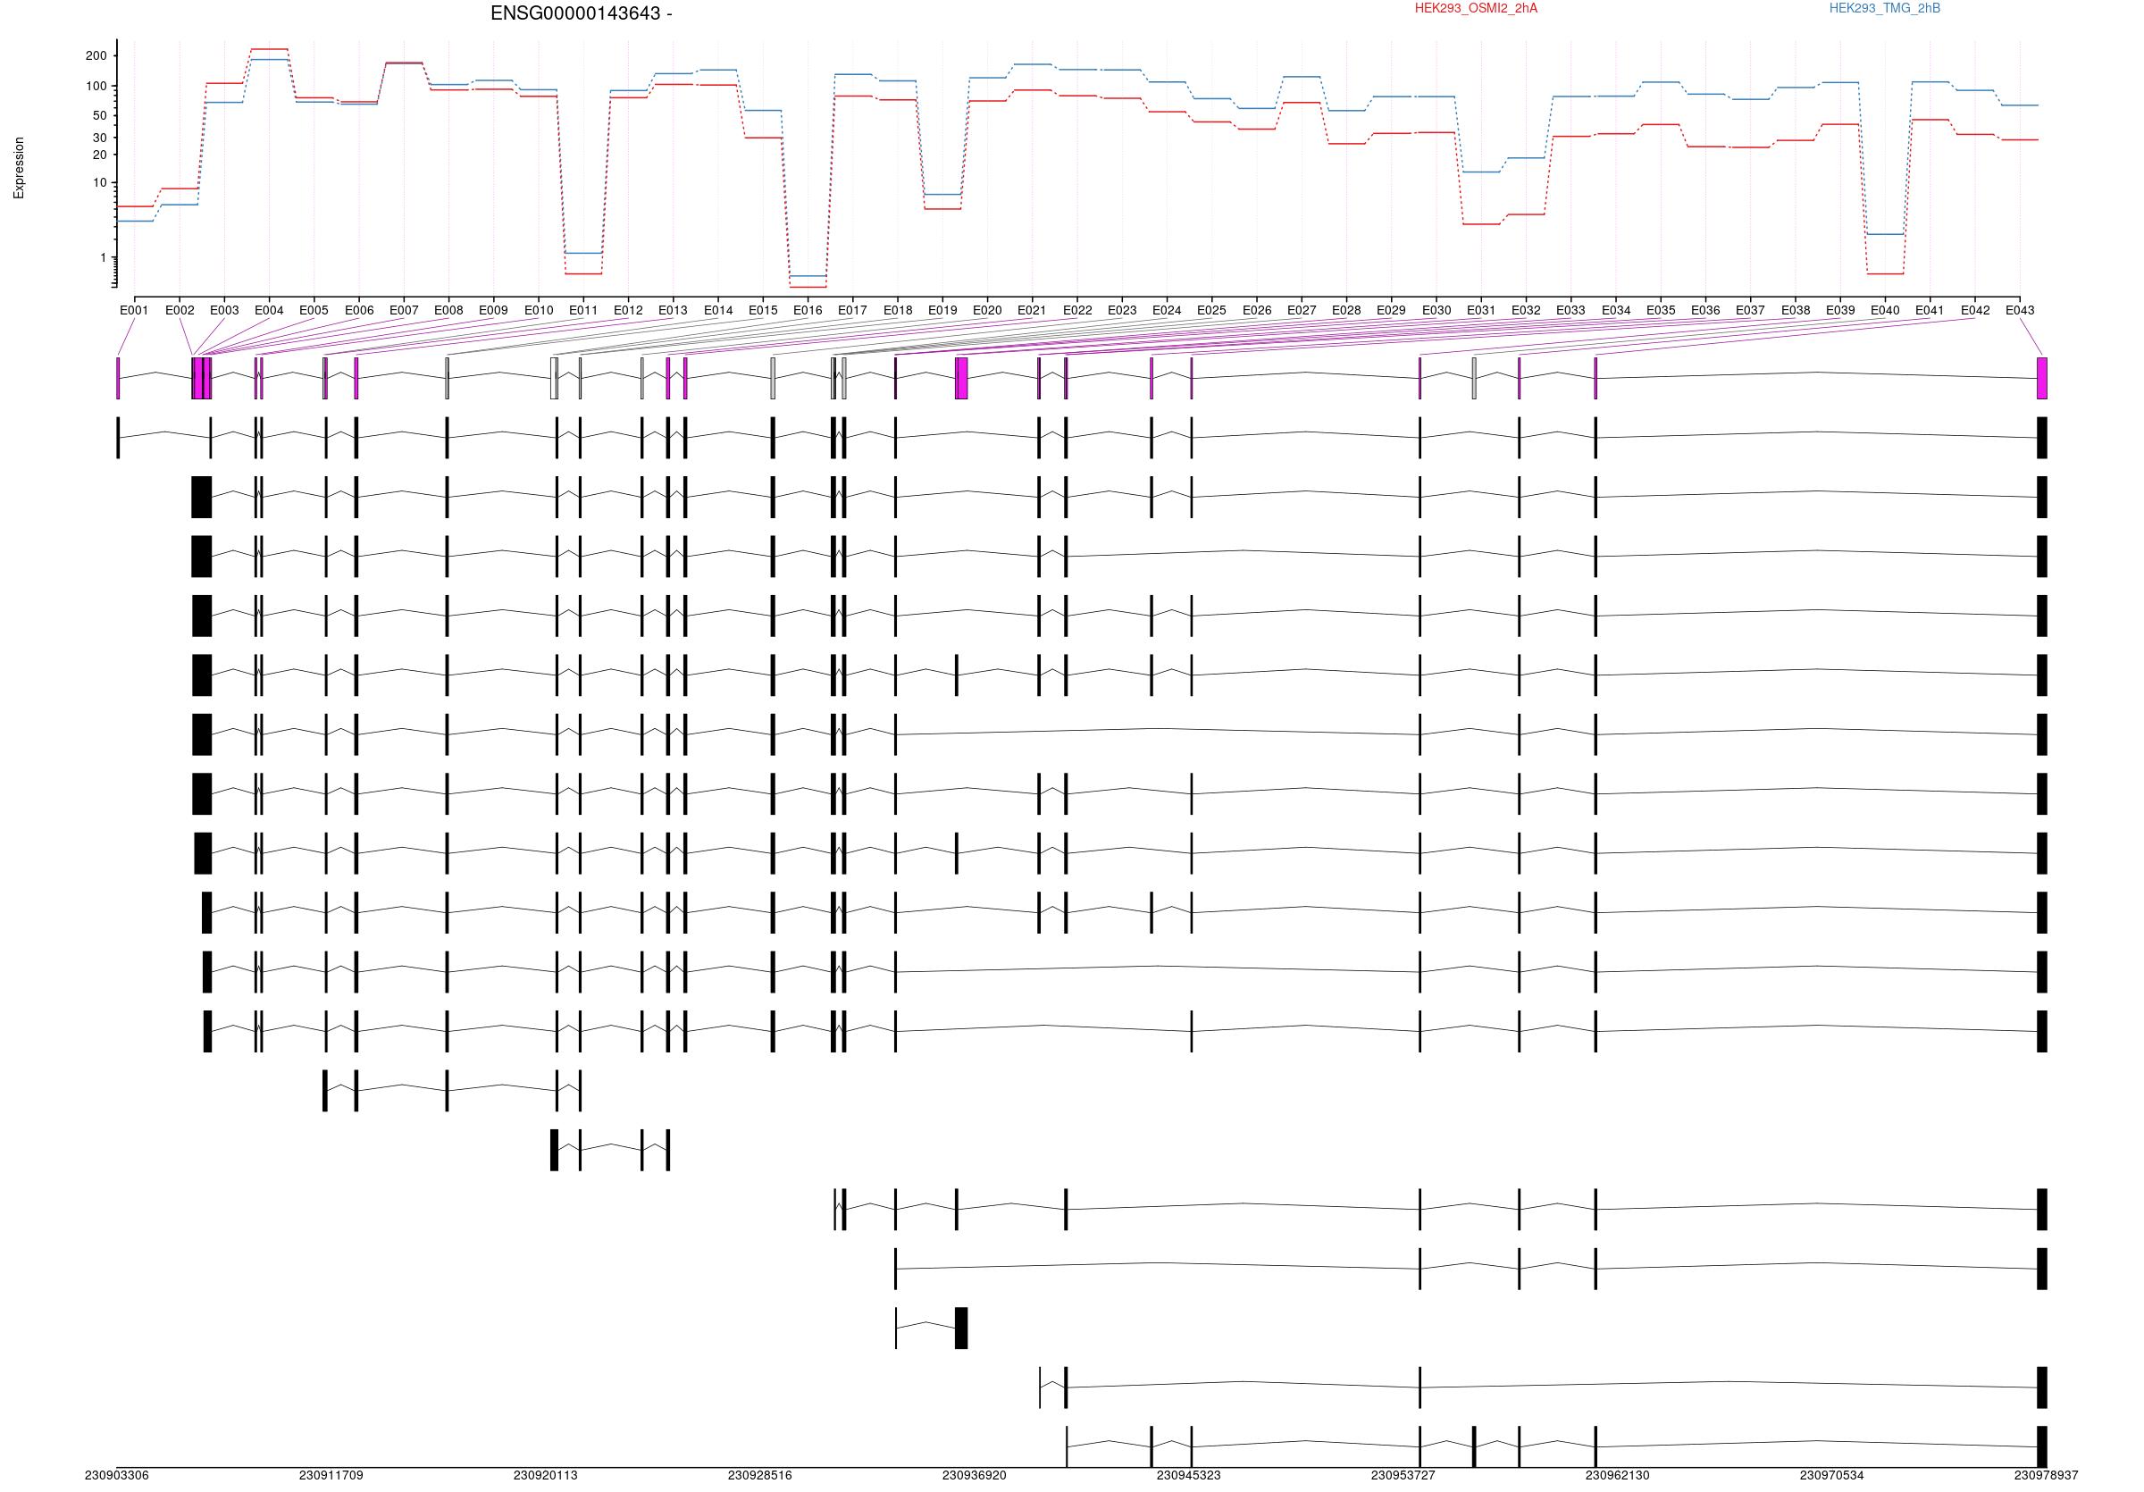Click exon label E041
The image size is (2144, 1492).
tap(1930, 310)
